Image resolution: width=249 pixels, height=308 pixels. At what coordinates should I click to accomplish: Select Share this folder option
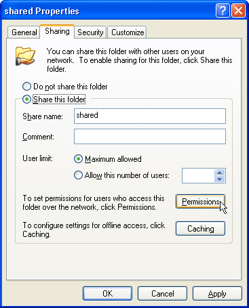click(26, 100)
